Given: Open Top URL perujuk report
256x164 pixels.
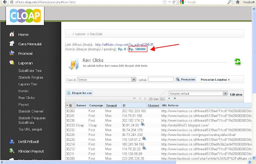Looking at the screenshot, I should coord(30,129).
